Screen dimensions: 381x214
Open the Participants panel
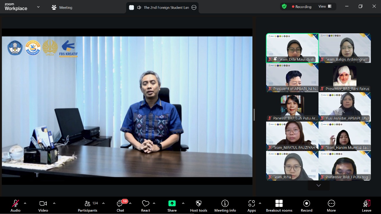[x=88, y=206]
